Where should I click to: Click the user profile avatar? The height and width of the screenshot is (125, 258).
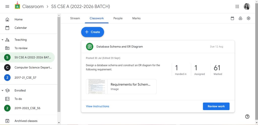pyautogui.click(x=247, y=7)
